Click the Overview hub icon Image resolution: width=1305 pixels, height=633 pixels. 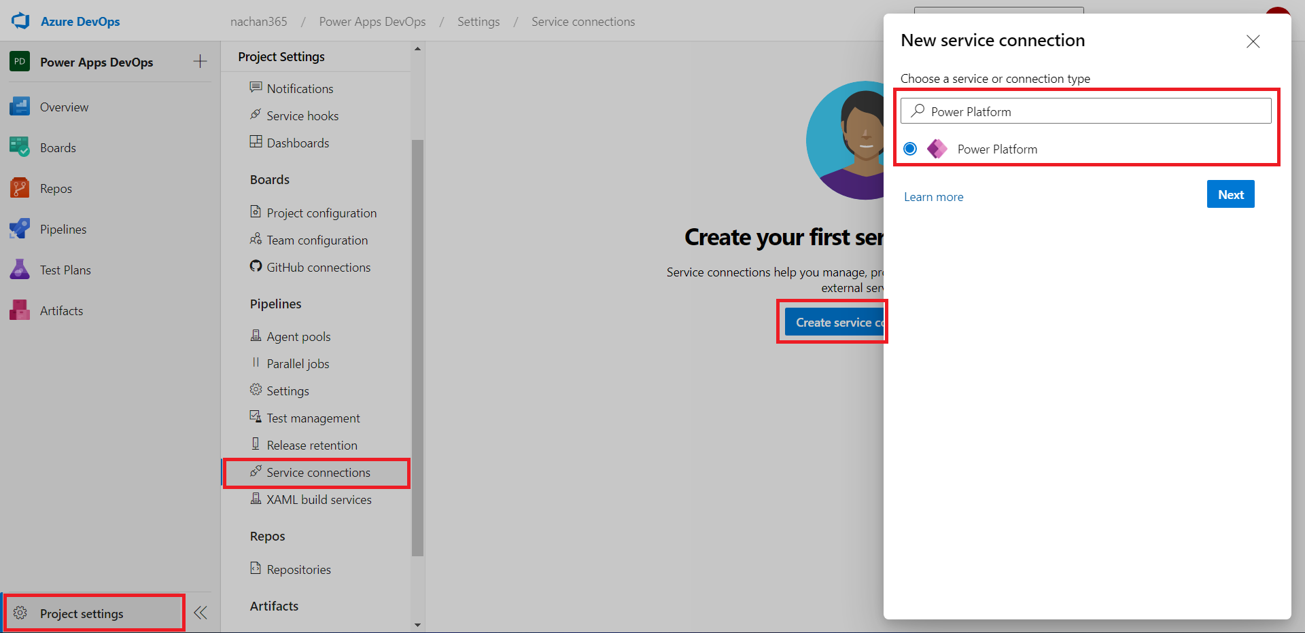[x=20, y=107]
